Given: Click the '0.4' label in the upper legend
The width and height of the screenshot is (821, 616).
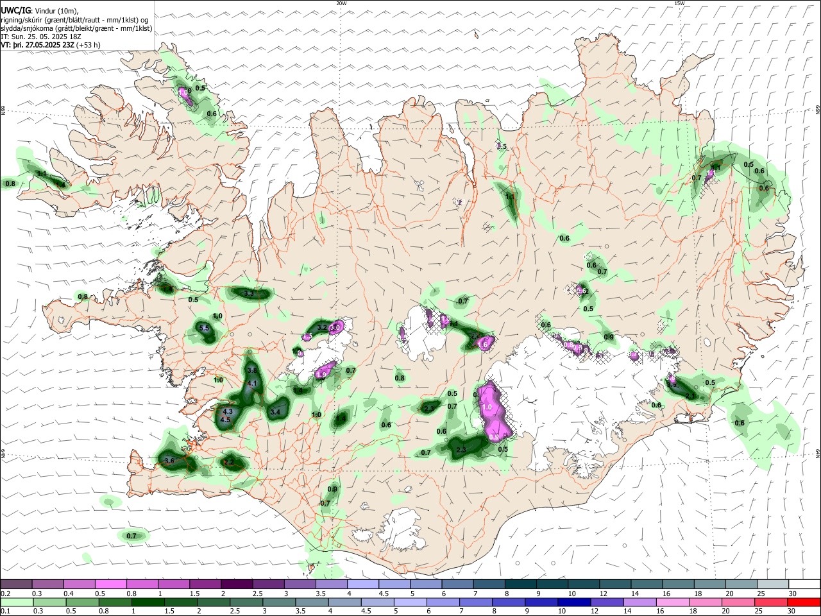Looking at the screenshot, I should (x=68, y=594).
